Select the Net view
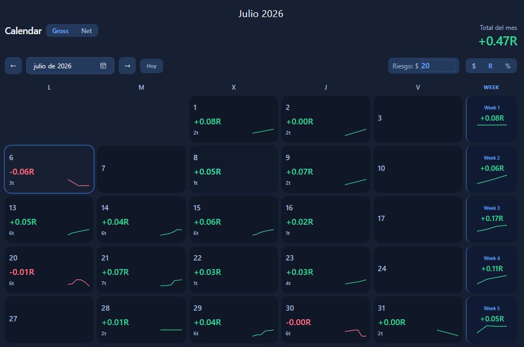 (x=87, y=31)
